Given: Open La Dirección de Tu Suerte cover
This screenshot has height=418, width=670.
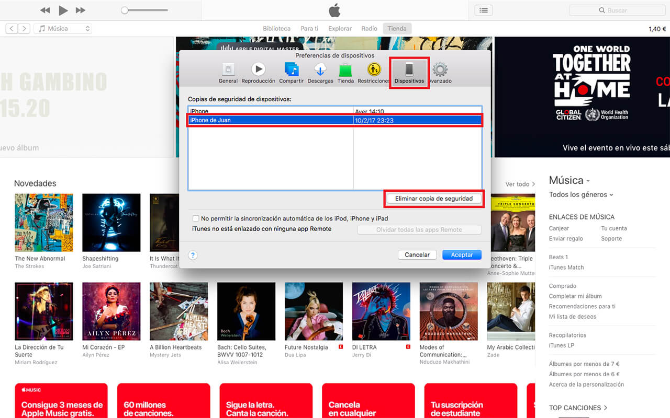Looking at the screenshot, I should (44, 311).
